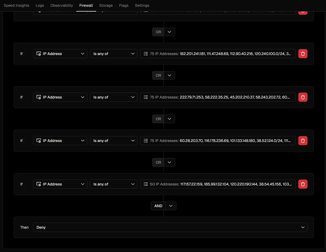The image size is (326, 252).
Task: Open the Storage tab
Action: pyautogui.click(x=106, y=5)
